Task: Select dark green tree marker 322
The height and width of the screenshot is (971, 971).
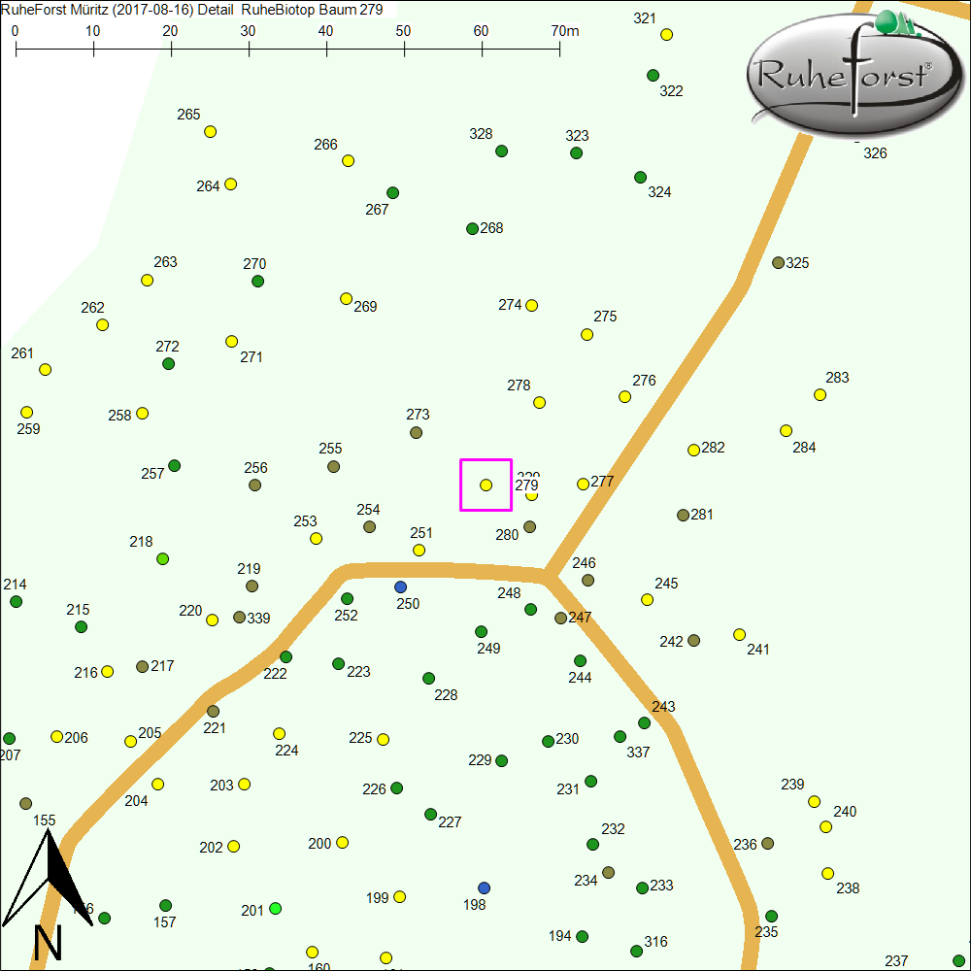Action: tap(653, 75)
